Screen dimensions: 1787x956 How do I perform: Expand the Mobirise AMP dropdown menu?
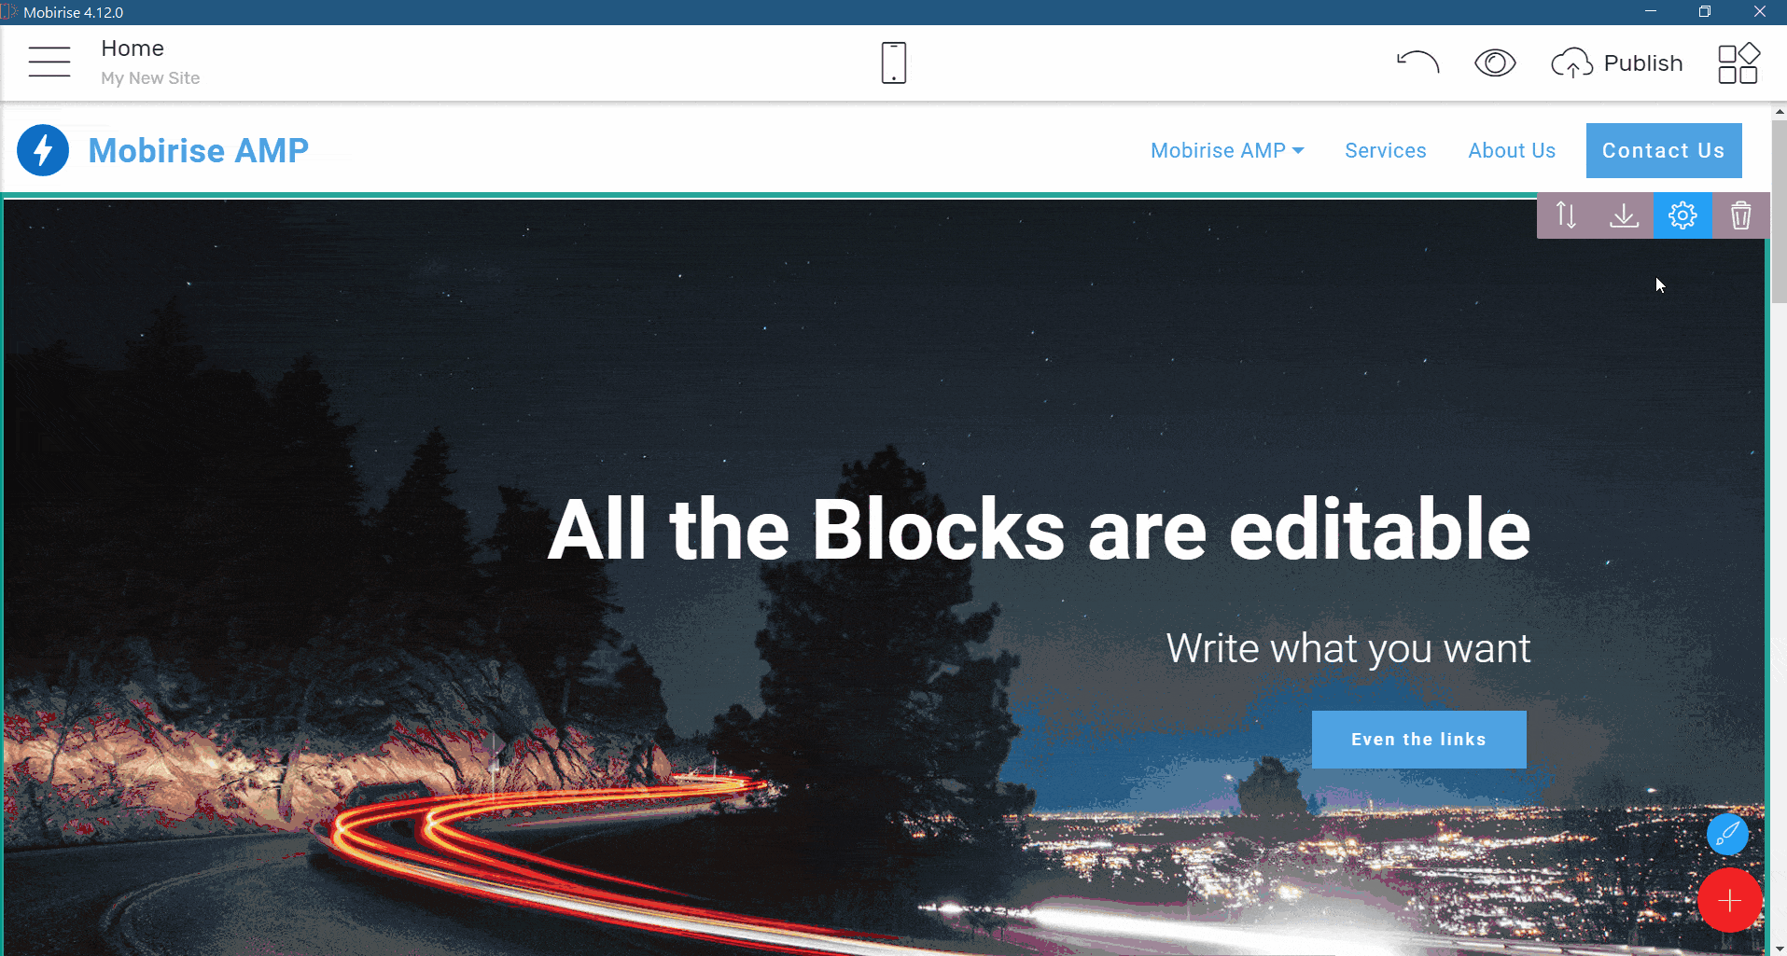pyautogui.click(x=1226, y=150)
